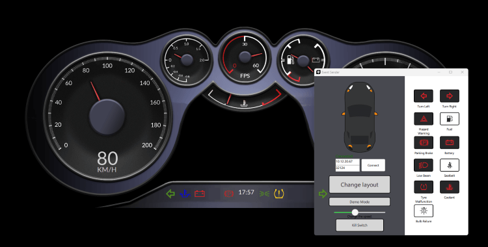Click the Connect button
Image resolution: width=488 pixels, height=247 pixels.
click(x=373, y=165)
